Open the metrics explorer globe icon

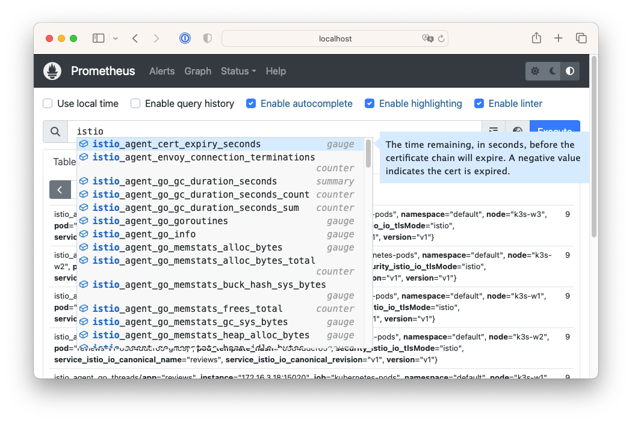pos(518,130)
